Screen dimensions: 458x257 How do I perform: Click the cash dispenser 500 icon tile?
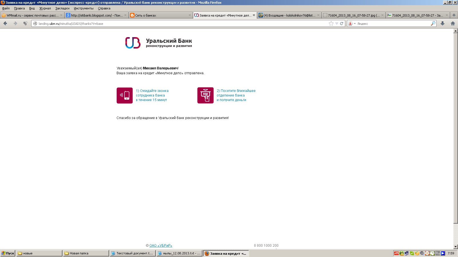coord(205,95)
